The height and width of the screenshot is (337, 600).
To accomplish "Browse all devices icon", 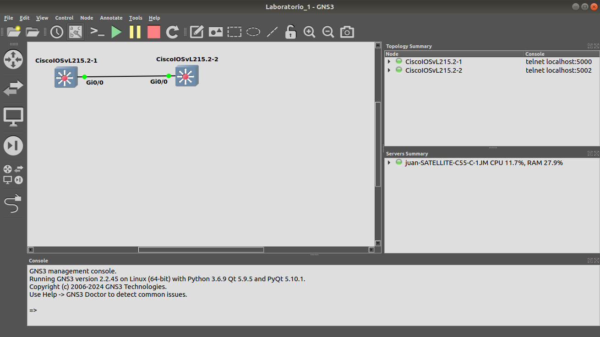I will pyautogui.click(x=13, y=175).
